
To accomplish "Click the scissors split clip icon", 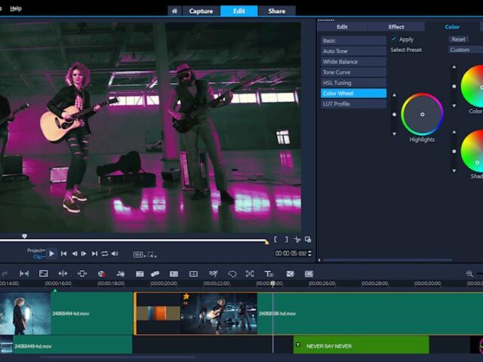I will 297,240.
